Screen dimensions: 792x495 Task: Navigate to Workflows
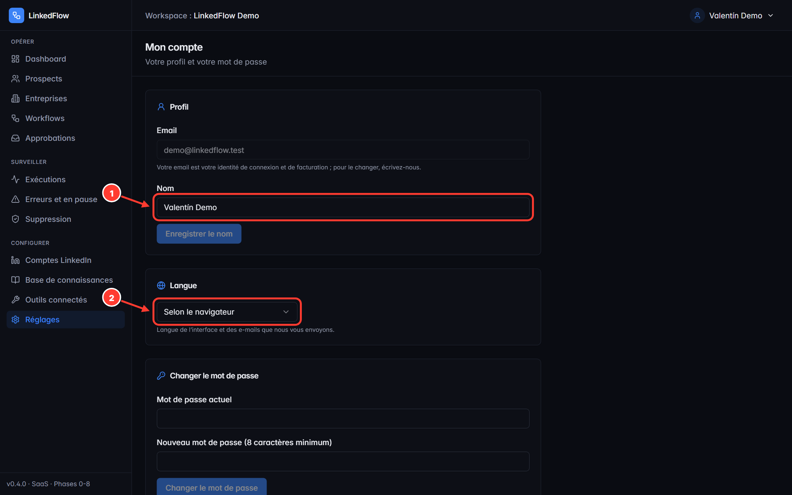[x=66, y=118]
